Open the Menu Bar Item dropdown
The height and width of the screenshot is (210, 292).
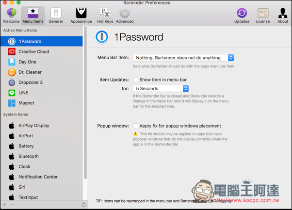[183, 58]
